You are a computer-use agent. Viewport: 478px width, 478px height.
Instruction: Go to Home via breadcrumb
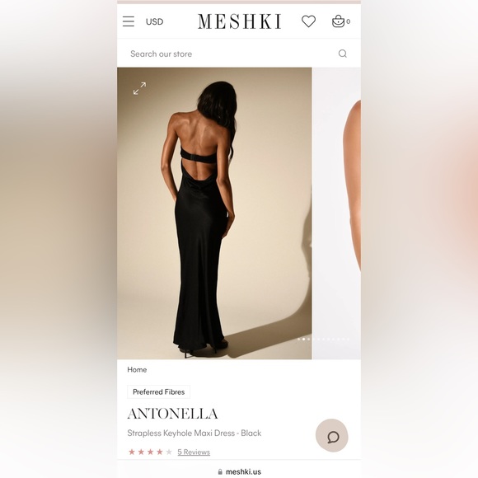137,370
